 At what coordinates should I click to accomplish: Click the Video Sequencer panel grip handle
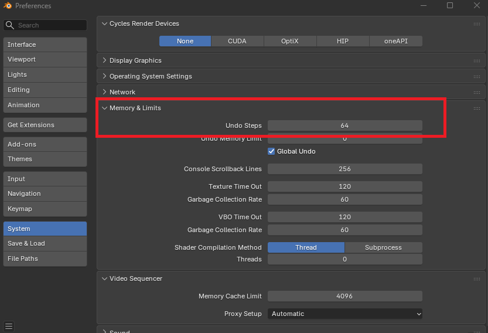477,279
